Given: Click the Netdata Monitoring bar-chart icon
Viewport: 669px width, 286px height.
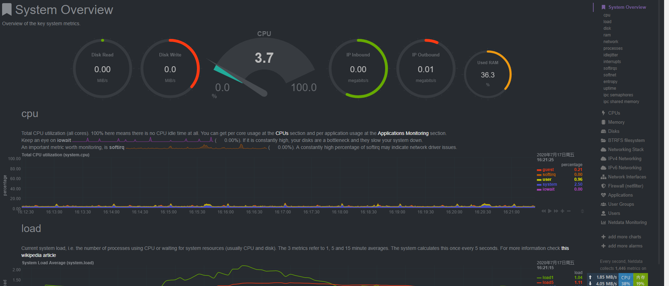Looking at the screenshot, I should 603,222.
